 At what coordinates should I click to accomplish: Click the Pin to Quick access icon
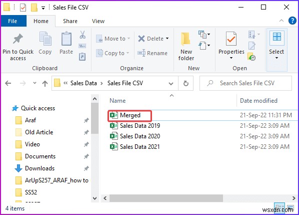click(x=18, y=39)
